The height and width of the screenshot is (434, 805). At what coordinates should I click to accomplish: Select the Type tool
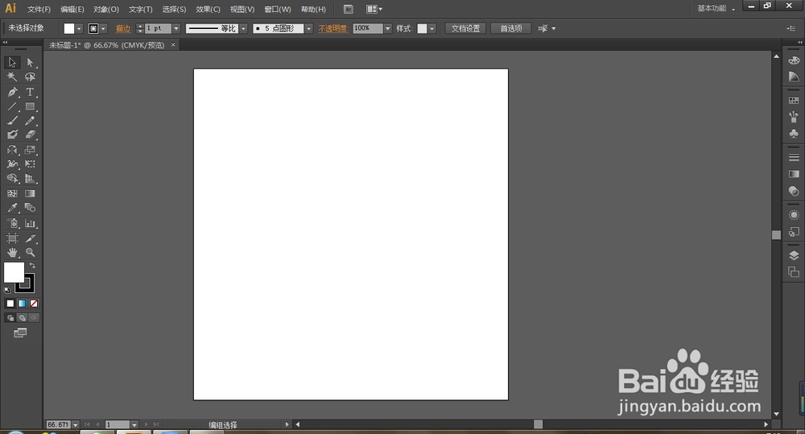pyautogui.click(x=30, y=92)
